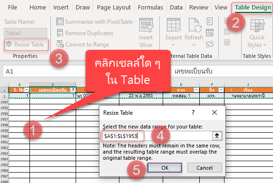Click the Open in Browser icon
273x183 pixels.
pyautogui.click(x=210, y=33)
